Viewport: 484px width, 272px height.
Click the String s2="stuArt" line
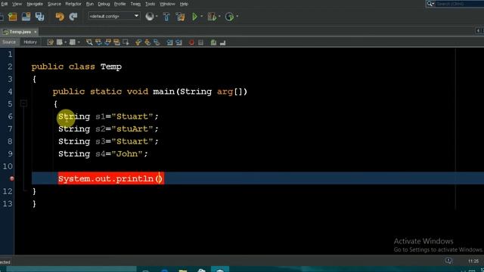108,129
